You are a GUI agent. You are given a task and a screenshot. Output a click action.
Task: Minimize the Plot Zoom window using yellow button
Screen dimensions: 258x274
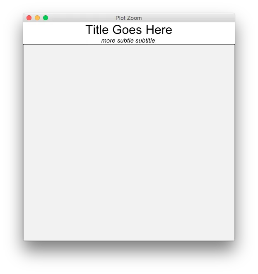point(37,18)
